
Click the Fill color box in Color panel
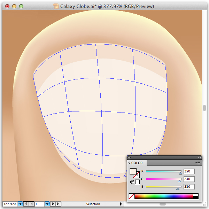tap(133, 171)
